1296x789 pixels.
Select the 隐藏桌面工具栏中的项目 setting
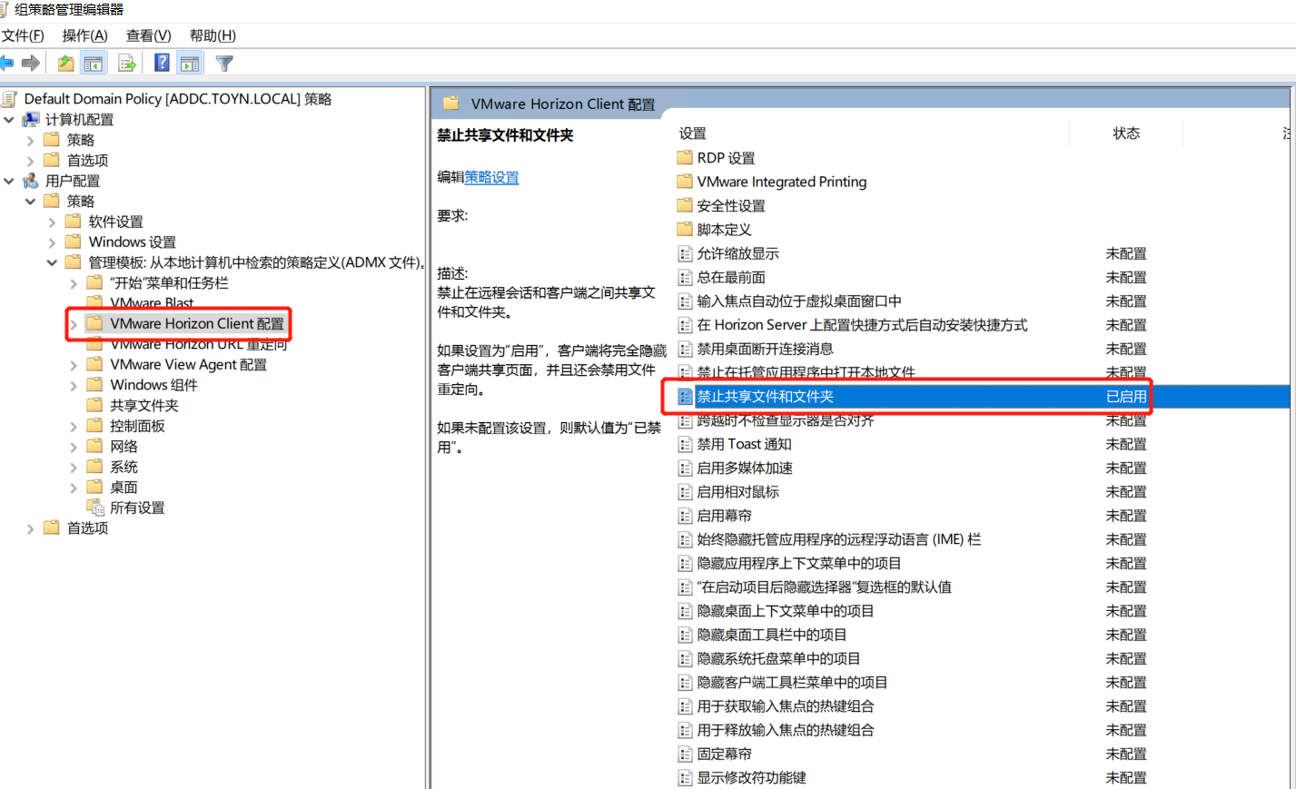point(772,635)
